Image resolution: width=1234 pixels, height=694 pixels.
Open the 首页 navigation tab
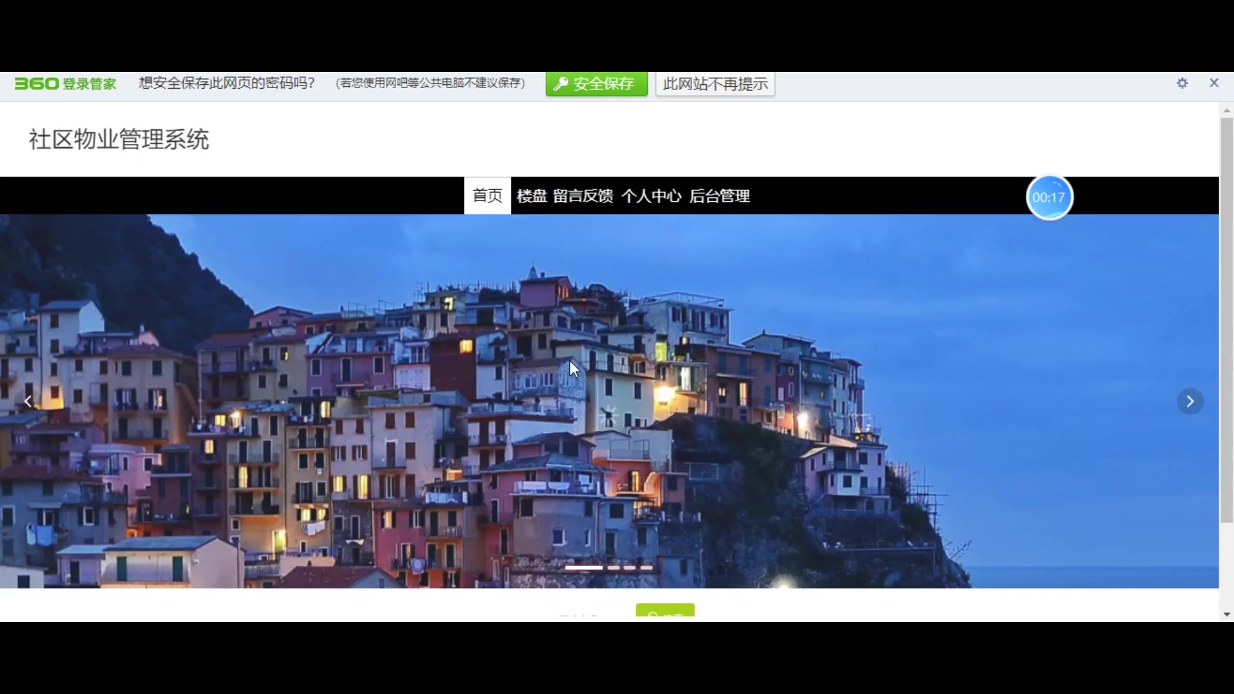(487, 196)
